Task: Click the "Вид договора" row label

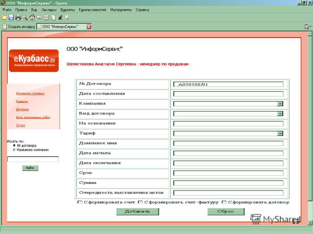Action: pos(97,113)
